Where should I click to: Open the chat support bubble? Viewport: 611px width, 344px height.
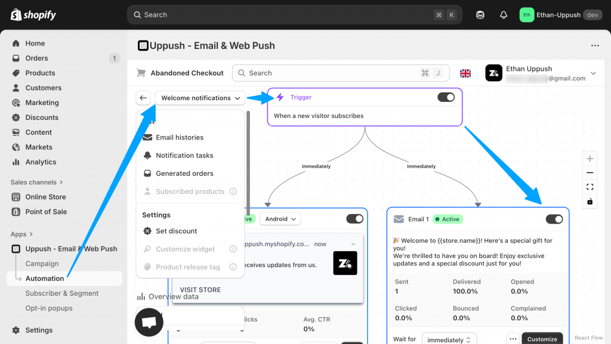149,322
